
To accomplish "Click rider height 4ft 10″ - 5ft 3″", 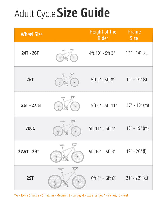I will 102,53.
